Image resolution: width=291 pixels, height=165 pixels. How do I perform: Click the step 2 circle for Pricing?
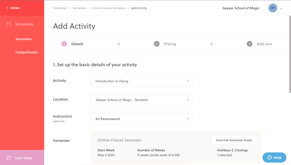point(157,44)
